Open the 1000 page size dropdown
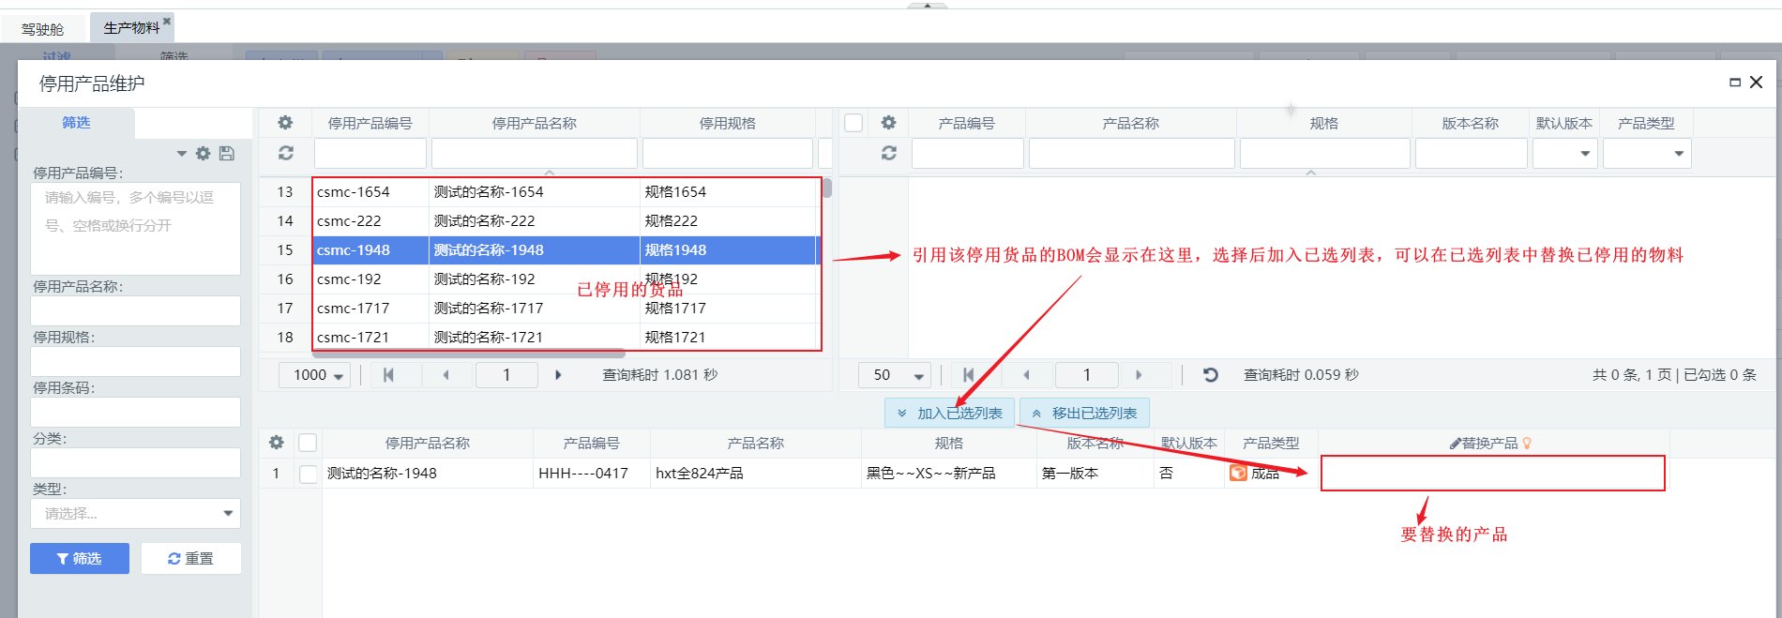The height and width of the screenshot is (618, 1782). pyautogui.click(x=317, y=375)
